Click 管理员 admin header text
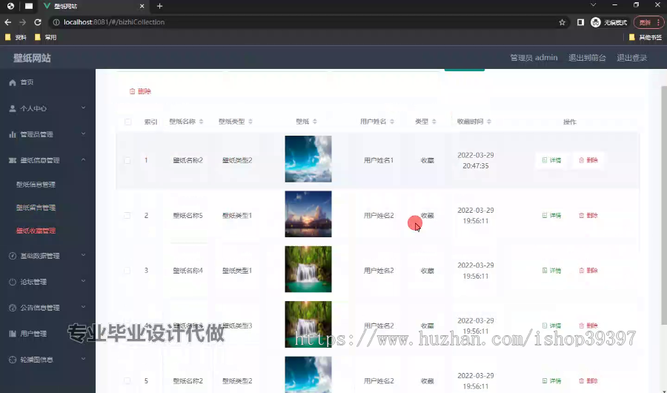Viewport: 667px width, 393px height. pos(534,58)
